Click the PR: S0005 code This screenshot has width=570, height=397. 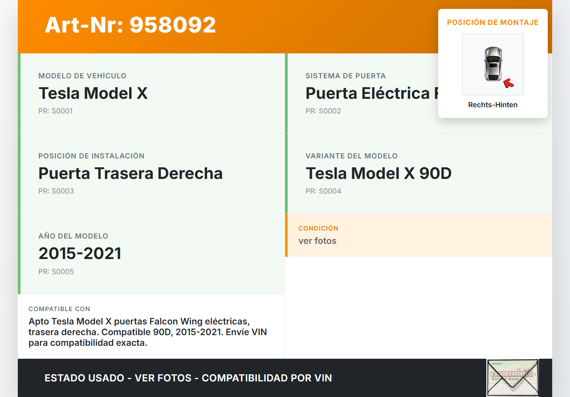[56, 272]
